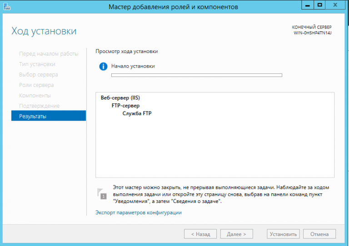Click the notification flag icon
The width and height of the screenshot is (349, 246).
pyautogui.click(x=102, y=193)
